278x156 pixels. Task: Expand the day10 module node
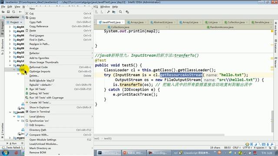pyautogui.click(x=10, y=52)
